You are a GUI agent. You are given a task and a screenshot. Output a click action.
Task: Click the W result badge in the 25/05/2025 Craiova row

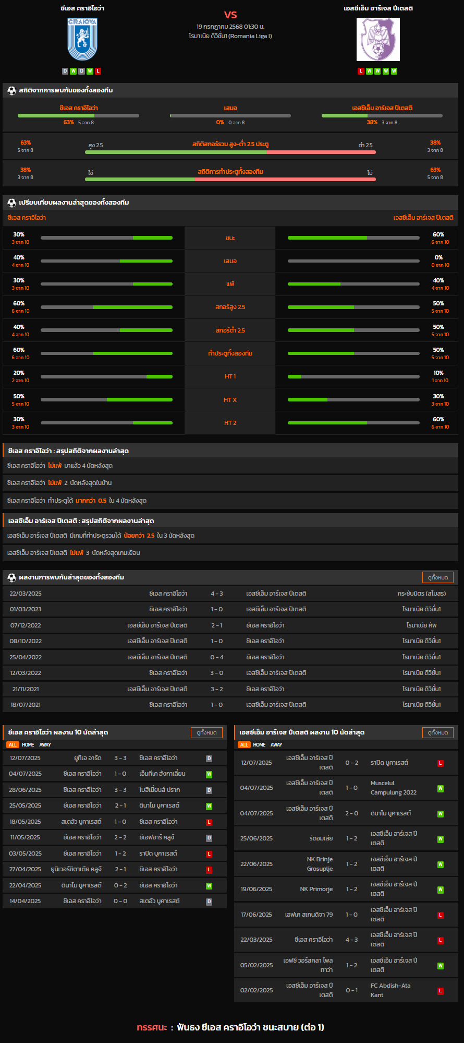tap(209, 806)
